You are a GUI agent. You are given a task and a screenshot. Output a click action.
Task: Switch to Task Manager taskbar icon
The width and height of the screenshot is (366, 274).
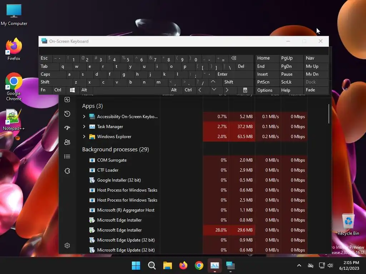(215, 265)
